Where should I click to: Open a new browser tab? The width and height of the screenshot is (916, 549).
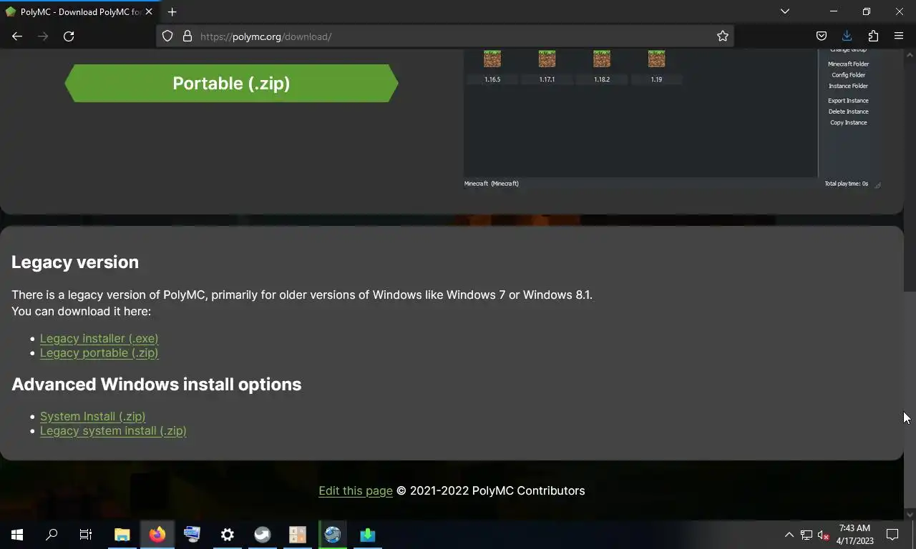(172, 11)
